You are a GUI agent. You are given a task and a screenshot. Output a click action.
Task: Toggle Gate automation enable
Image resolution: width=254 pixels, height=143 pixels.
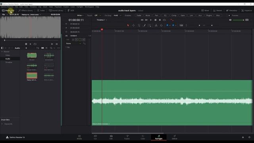click(183, 15)
